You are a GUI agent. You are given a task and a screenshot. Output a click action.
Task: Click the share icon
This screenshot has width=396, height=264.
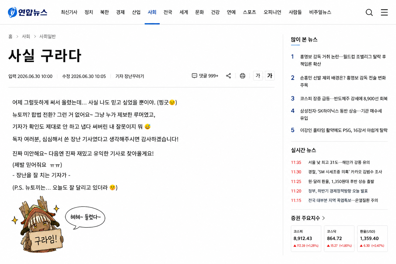[228, 76]
